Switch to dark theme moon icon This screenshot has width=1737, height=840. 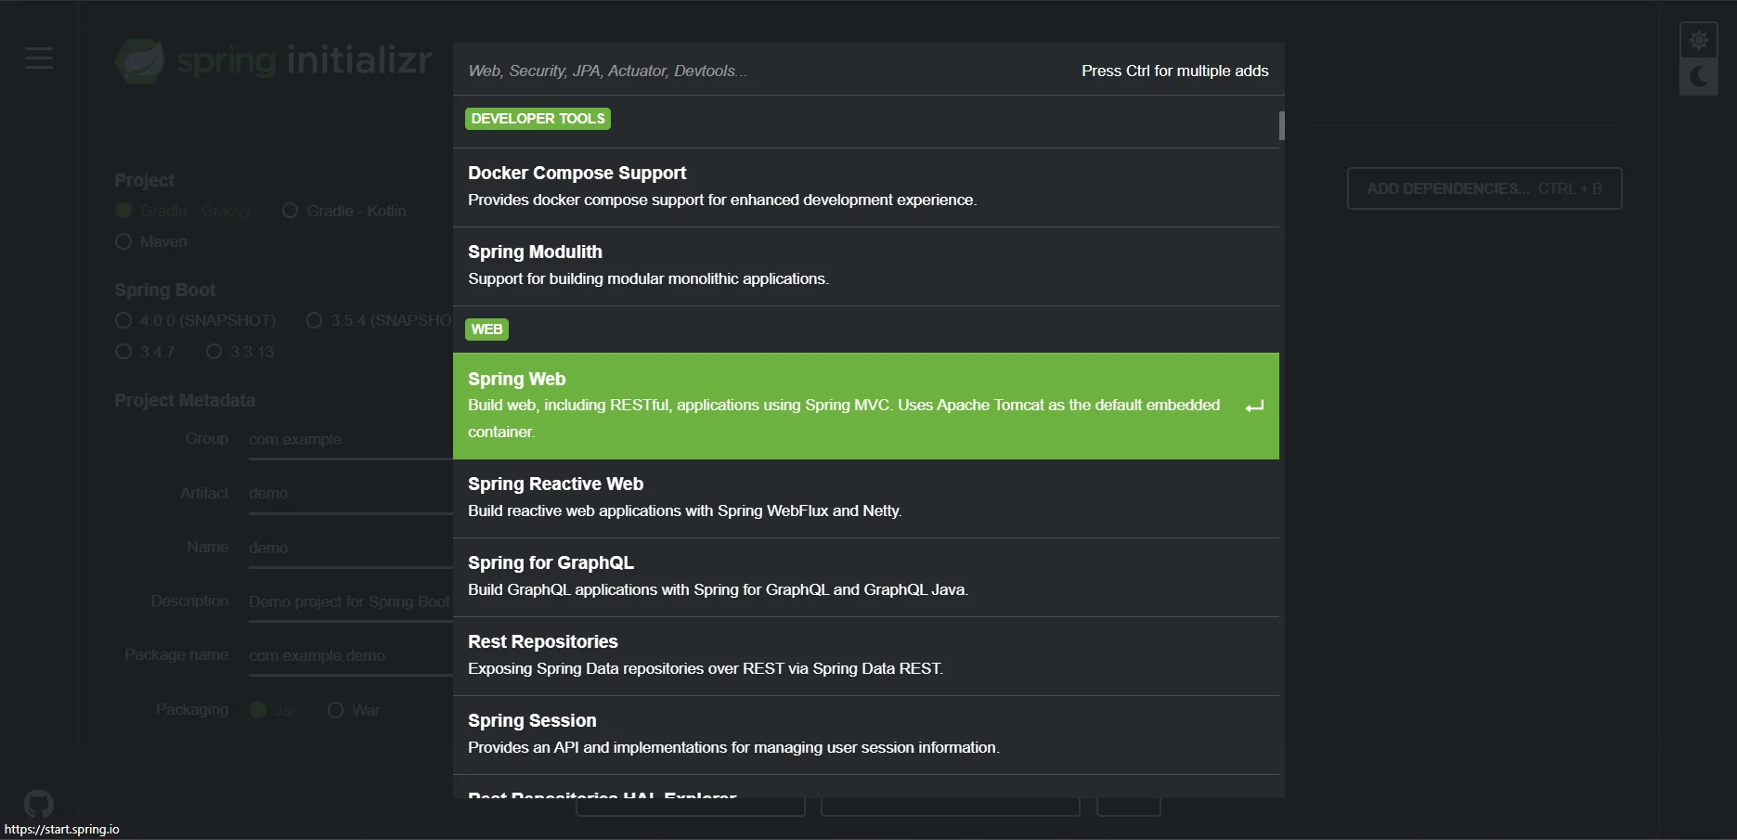click(1699, 76)
